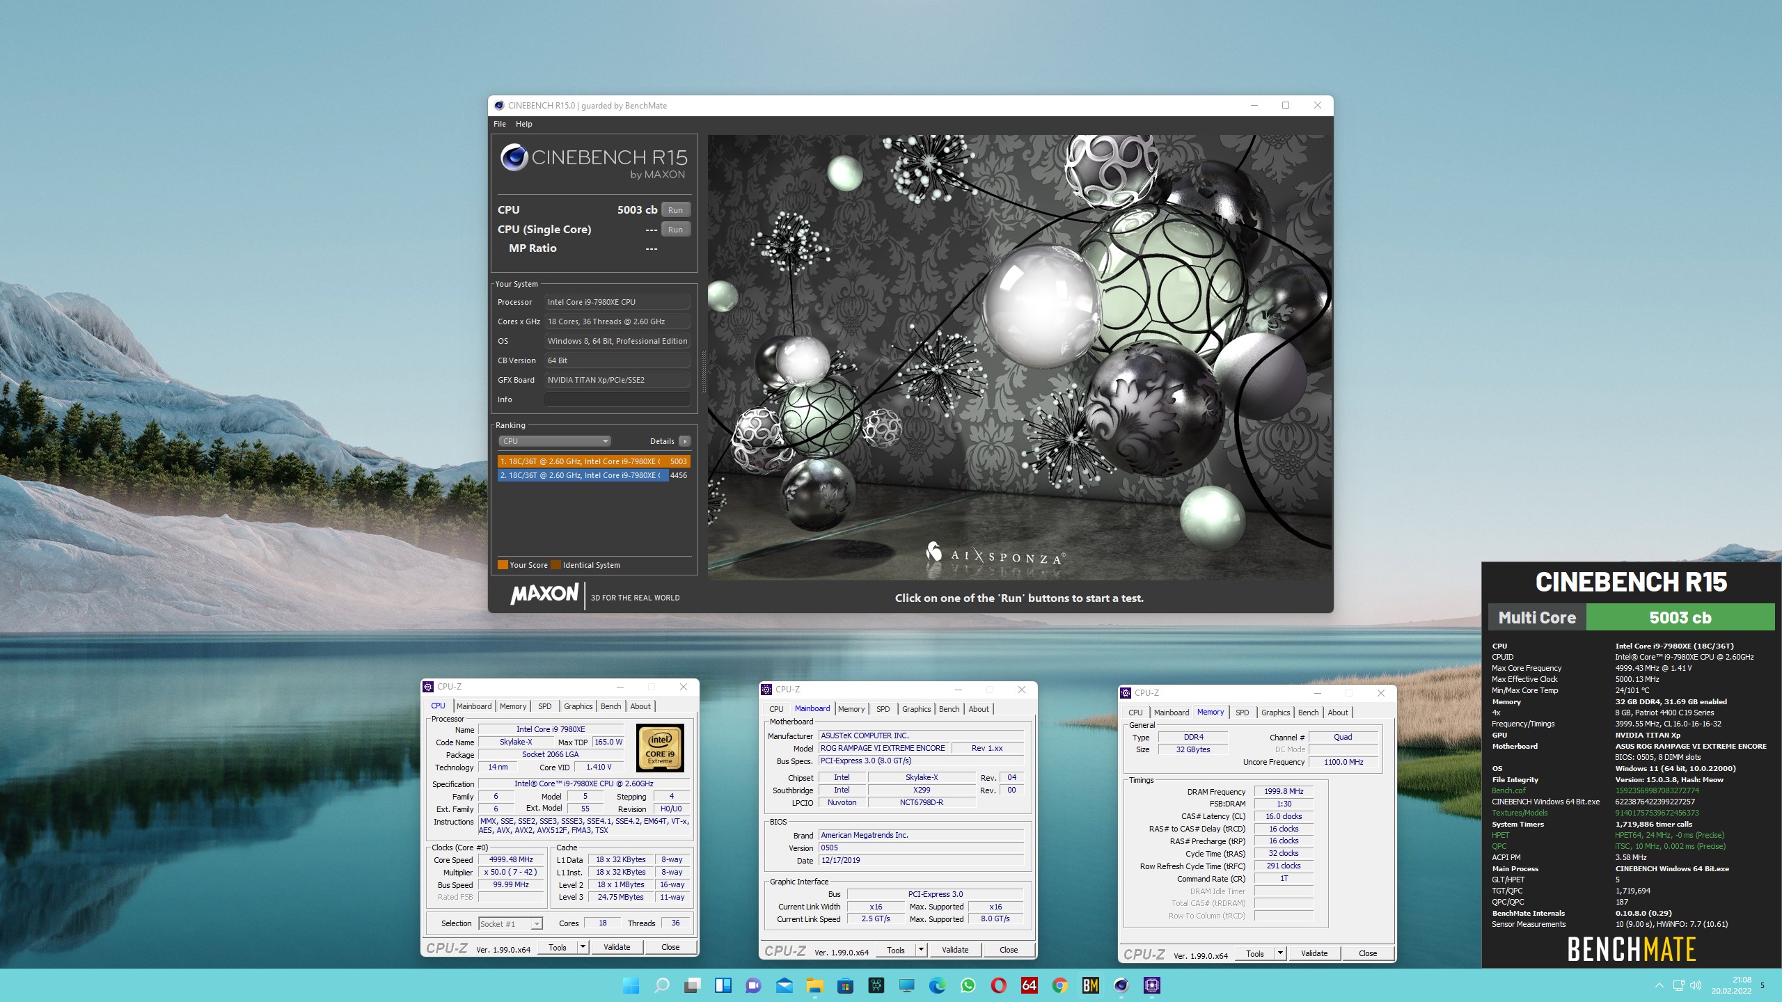This screenshot has height=1002, width=1782.
Task: Switch to Graphics tab in Memory CPU-Z window
Action: [x=1275, y=713]
